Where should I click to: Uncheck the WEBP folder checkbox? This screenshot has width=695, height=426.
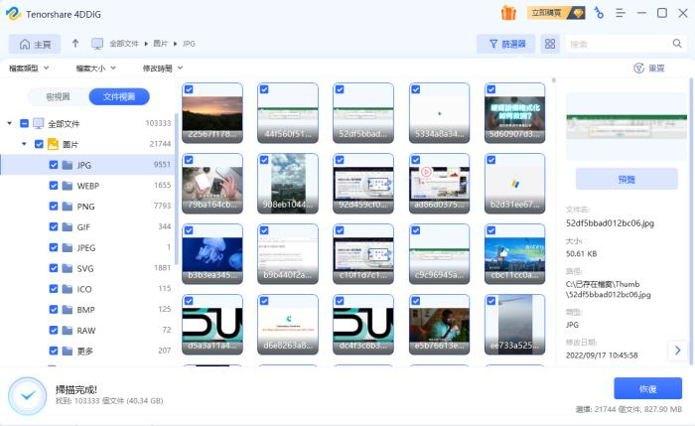click(54, 186)
